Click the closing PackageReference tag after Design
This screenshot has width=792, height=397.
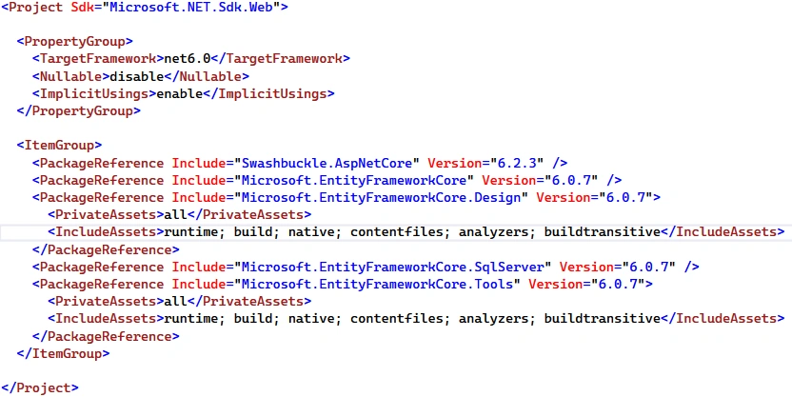(106, 250)
